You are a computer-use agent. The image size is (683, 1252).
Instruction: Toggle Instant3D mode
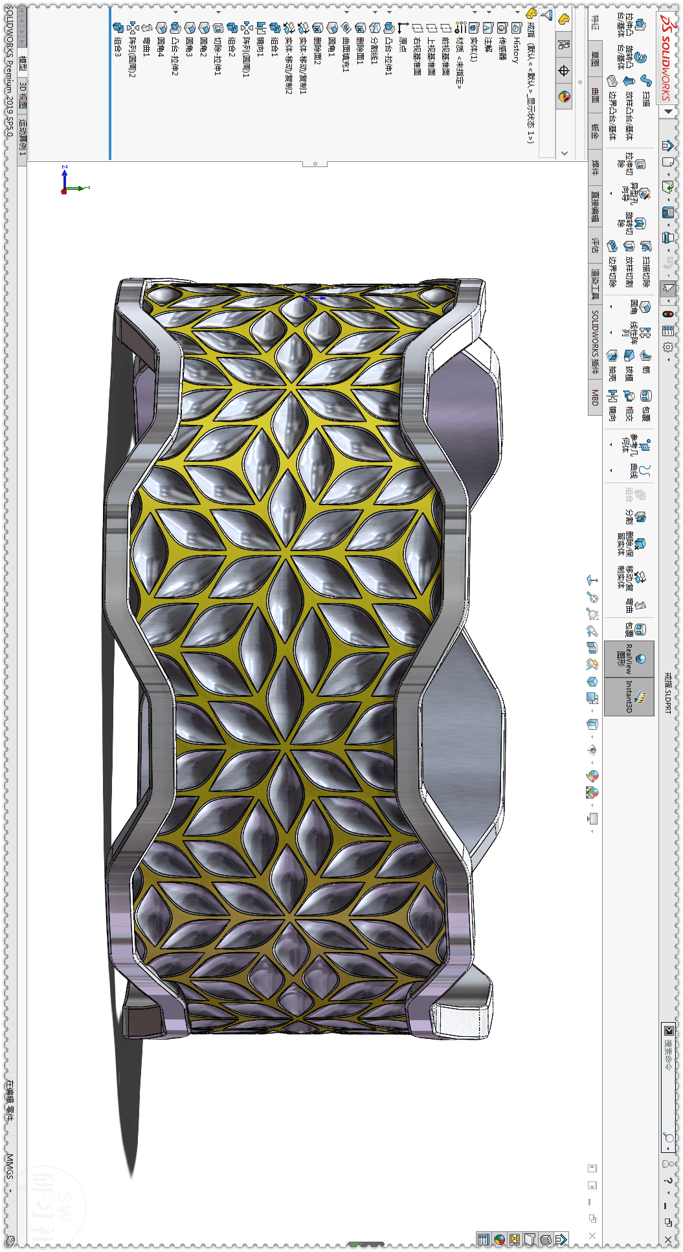click(629, 697)
